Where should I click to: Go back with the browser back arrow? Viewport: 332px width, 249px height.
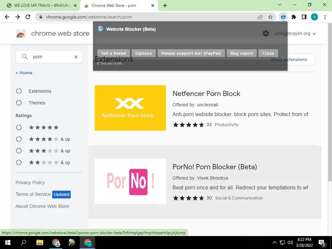click(7, 17)
